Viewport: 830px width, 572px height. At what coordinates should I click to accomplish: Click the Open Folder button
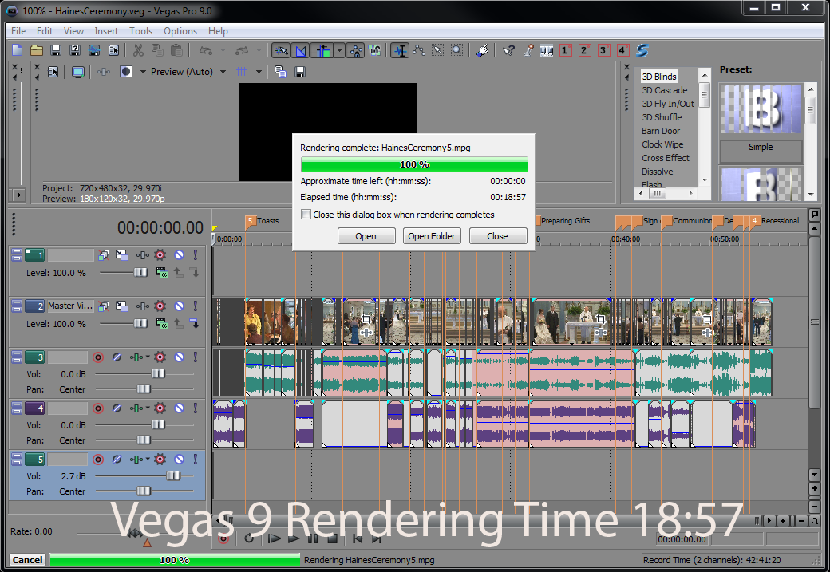tap(431, 236)
